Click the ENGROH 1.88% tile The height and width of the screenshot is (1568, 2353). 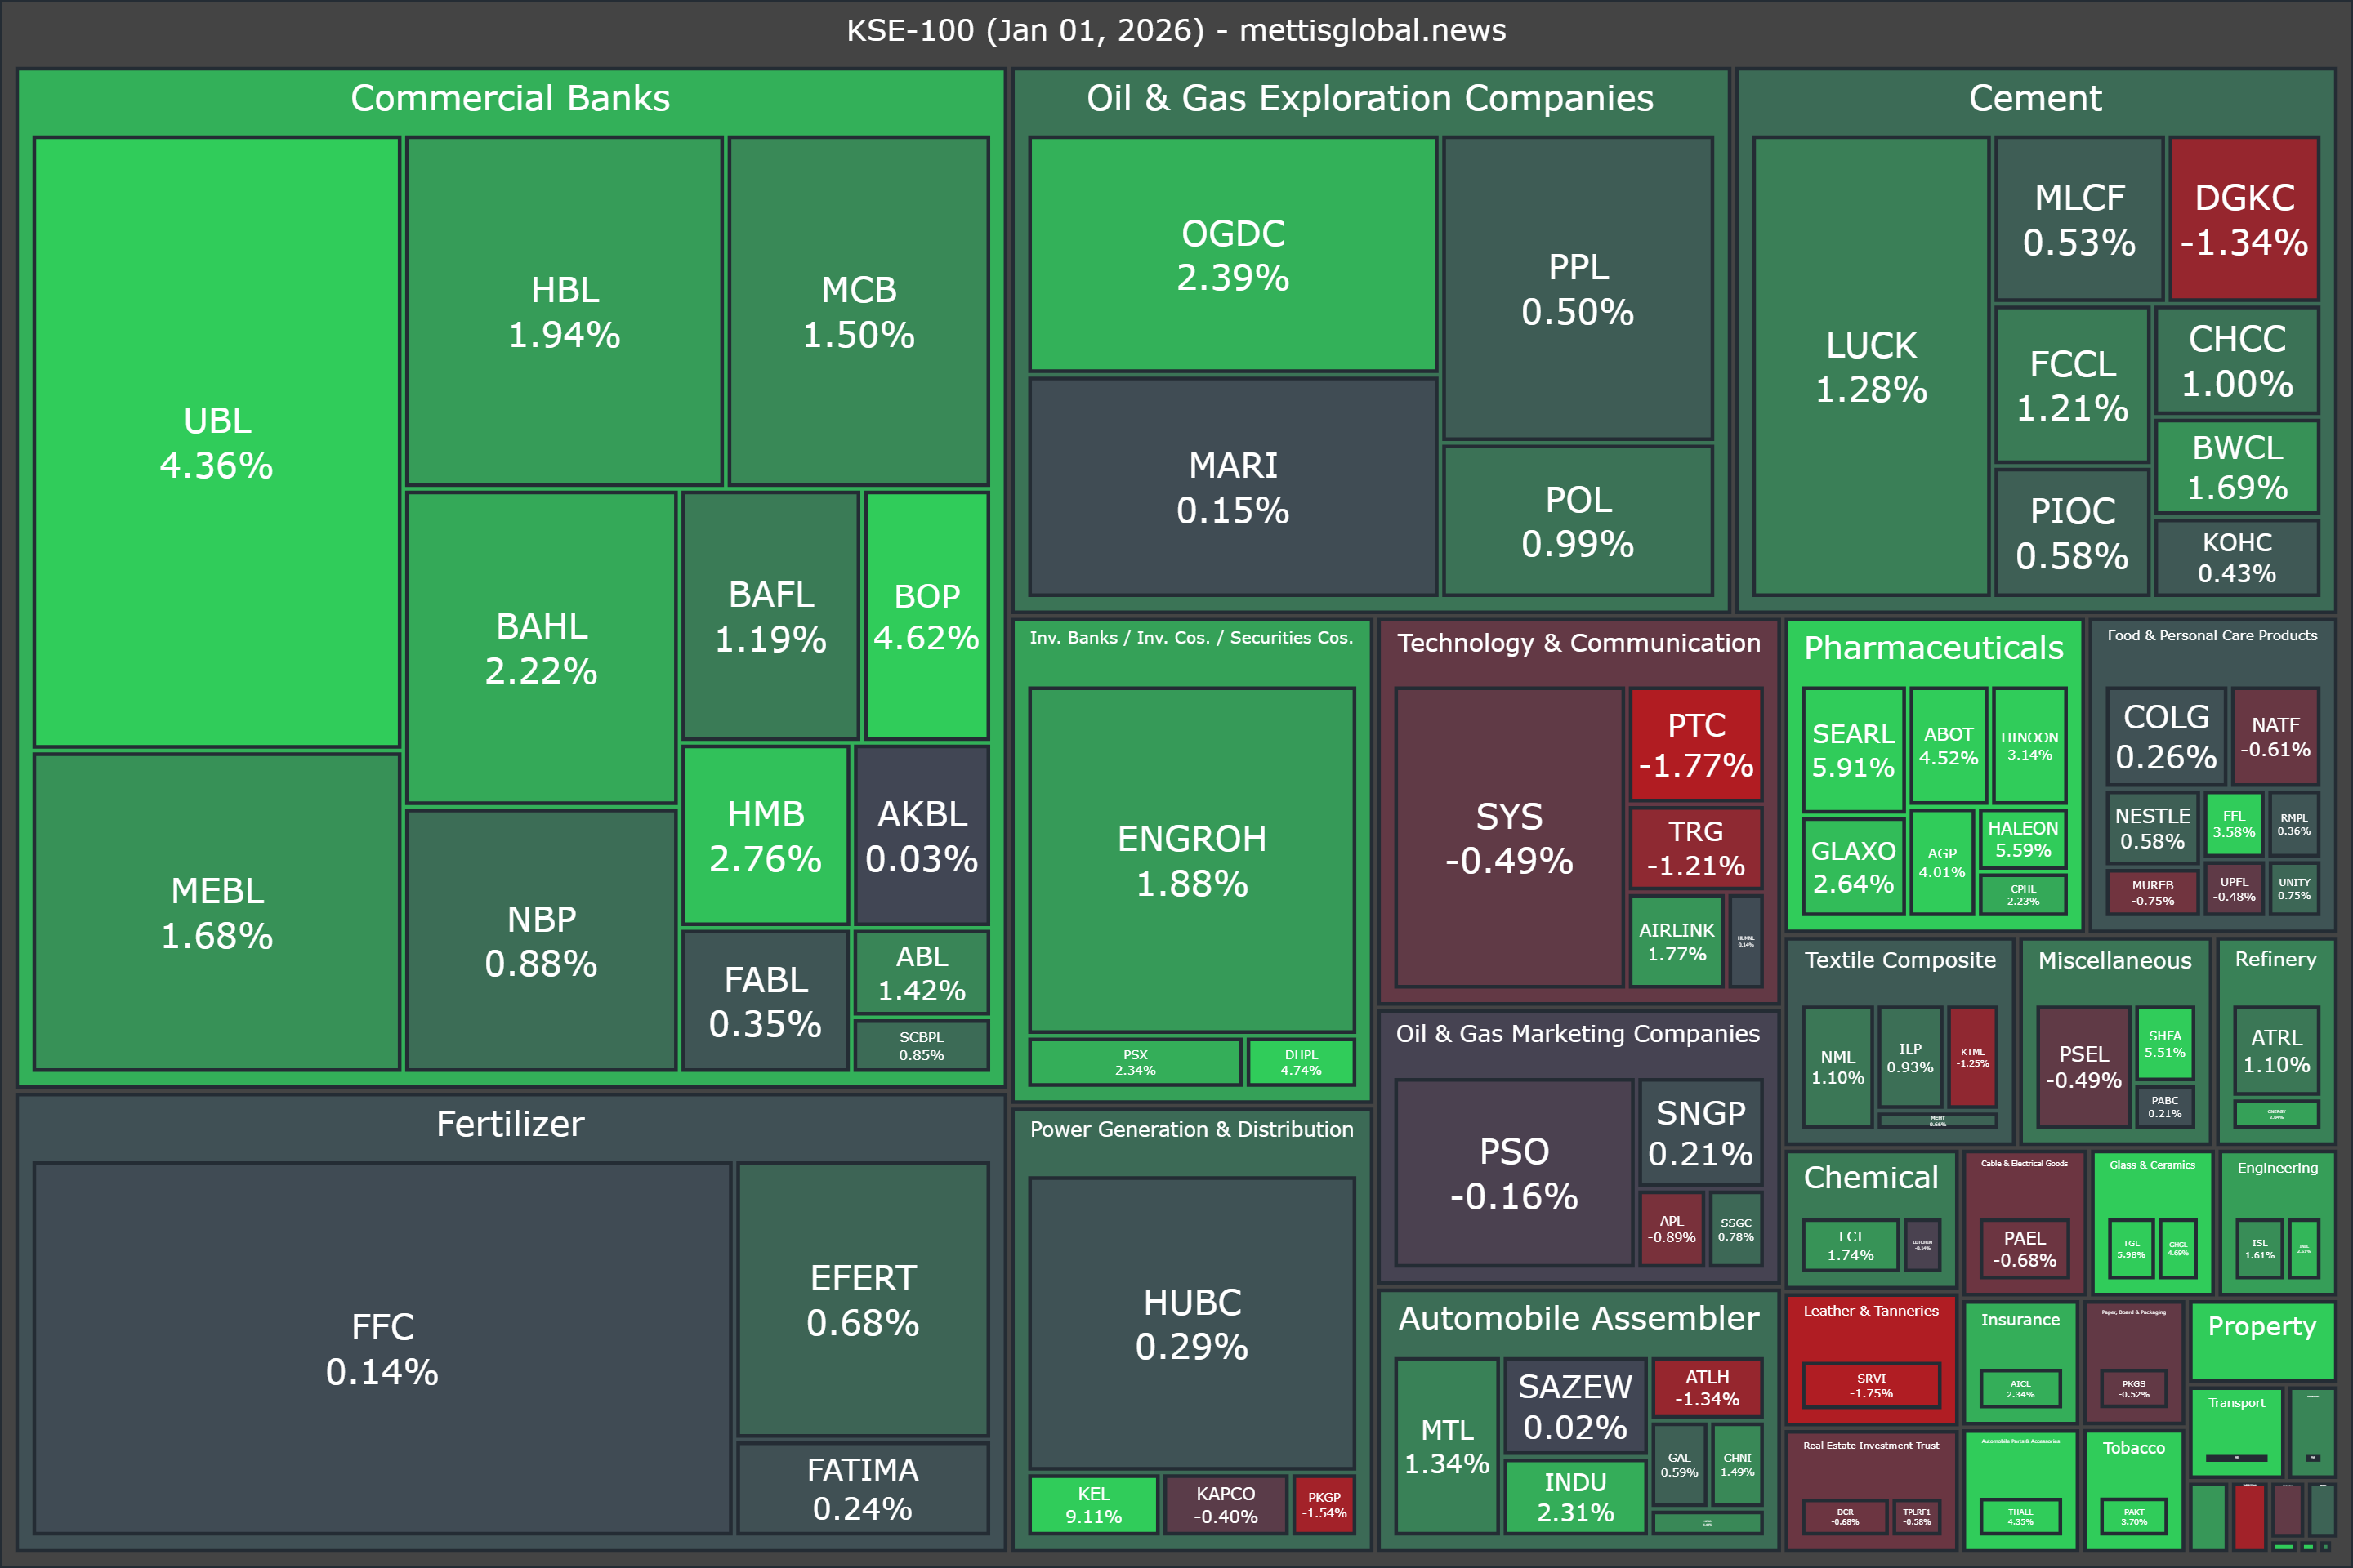pos(1191,859)
